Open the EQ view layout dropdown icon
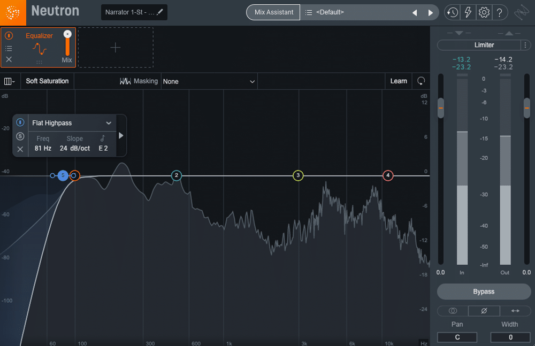This screenshot has width=535, height=346. [9, 81]
